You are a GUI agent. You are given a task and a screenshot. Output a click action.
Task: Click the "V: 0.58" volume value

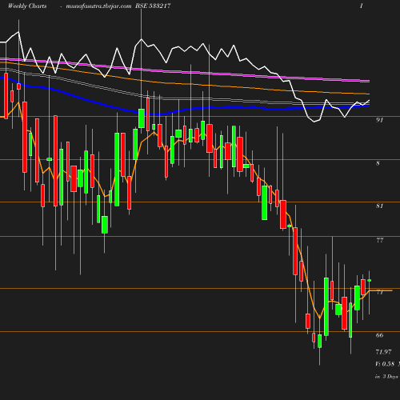[x=385, y=364]
